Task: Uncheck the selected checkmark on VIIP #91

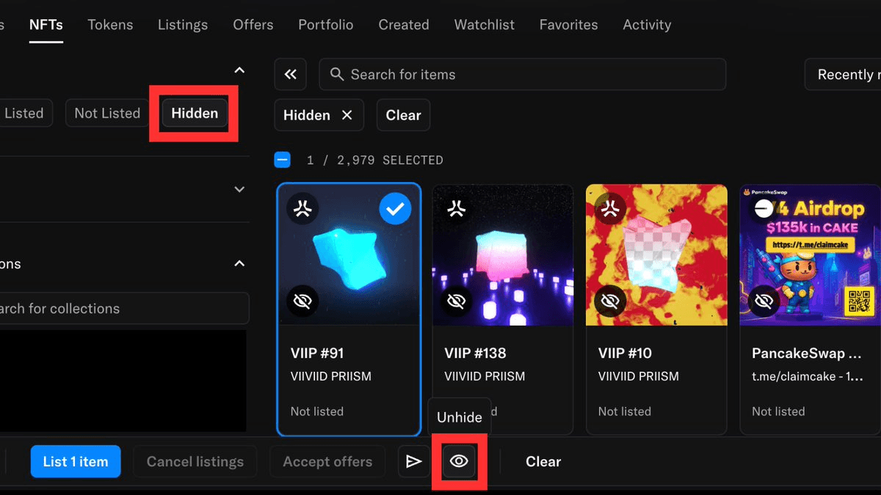Action: pos(395,210)
